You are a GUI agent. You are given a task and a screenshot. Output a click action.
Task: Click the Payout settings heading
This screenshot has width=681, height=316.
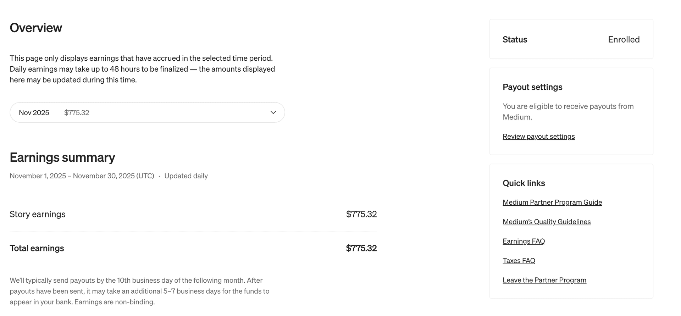tap(532, 87)
